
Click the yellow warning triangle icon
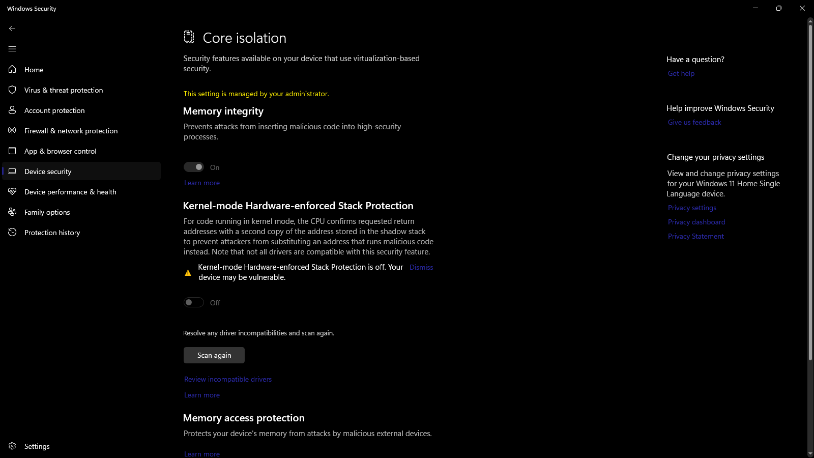[188, 273]
